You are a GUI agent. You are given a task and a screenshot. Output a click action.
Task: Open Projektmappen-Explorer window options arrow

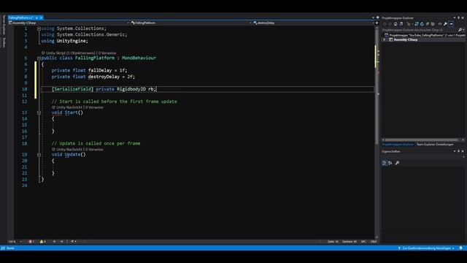pos(455,18)
